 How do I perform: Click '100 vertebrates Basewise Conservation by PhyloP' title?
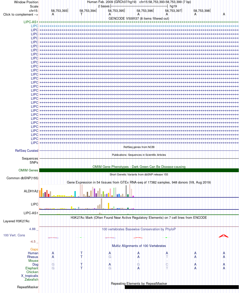coord(139,229)
